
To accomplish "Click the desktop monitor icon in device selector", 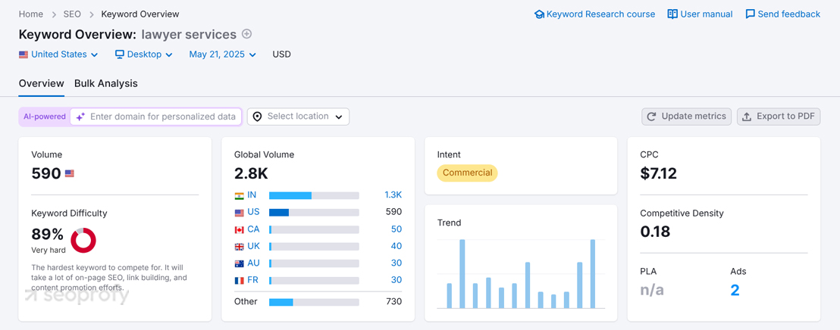I will (120, 54).
